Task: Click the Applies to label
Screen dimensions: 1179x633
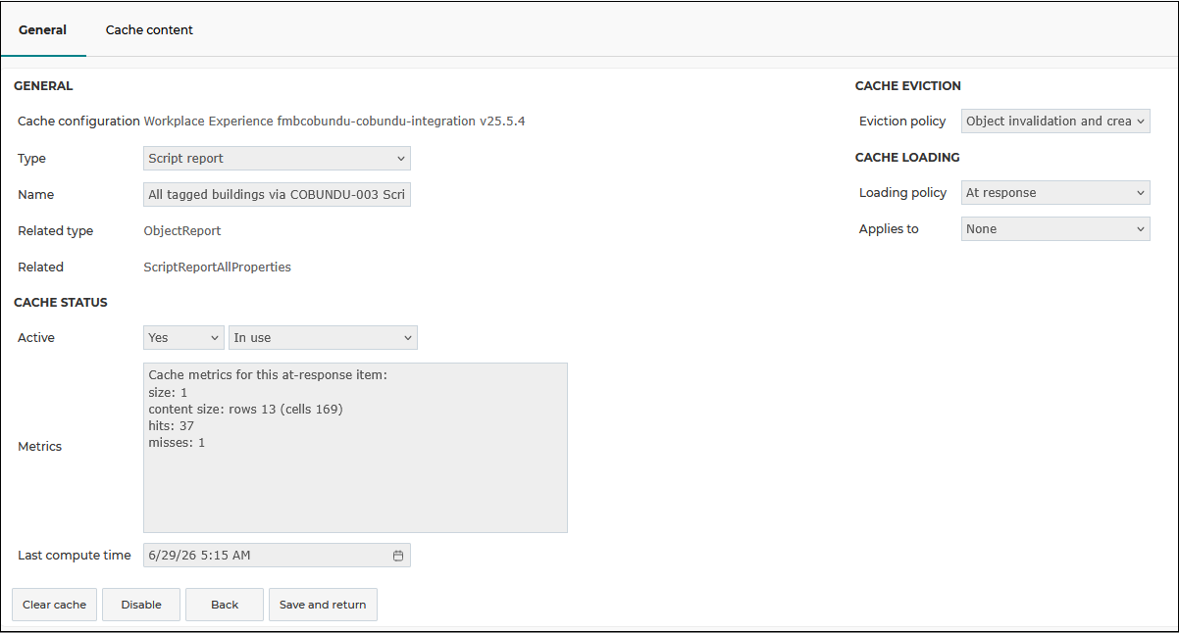Action: [889, 229]
